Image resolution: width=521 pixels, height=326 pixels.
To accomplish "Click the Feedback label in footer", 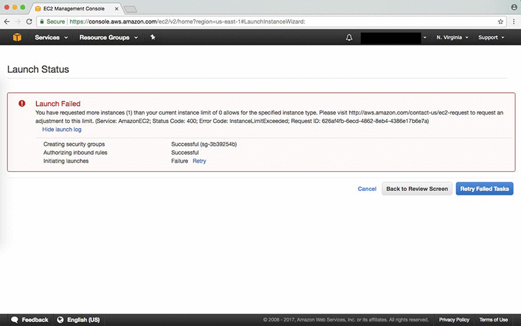I will tap(35, 319).
